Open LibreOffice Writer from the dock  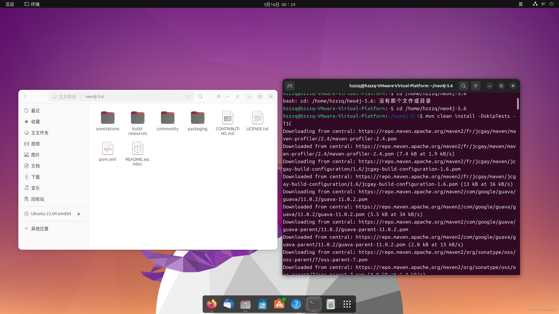[262, 304]
